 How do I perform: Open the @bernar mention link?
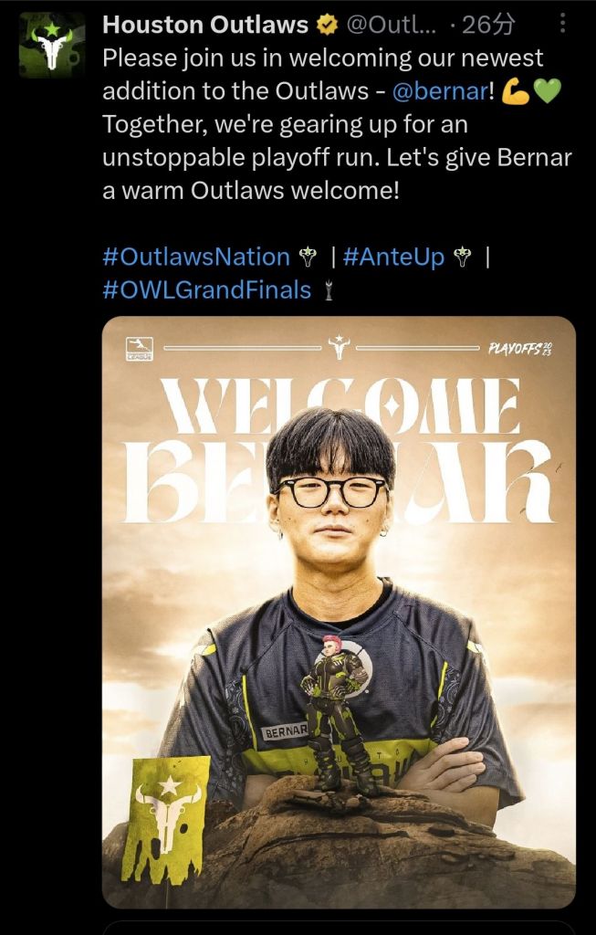pos(441,91)
